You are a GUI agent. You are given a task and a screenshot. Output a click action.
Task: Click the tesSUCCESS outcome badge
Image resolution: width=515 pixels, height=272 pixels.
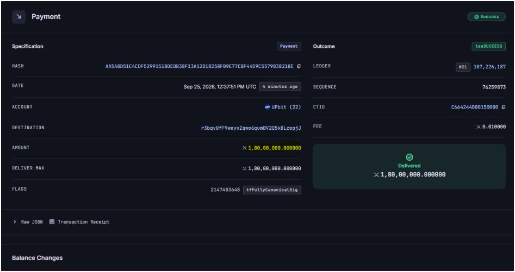(489, 46)
